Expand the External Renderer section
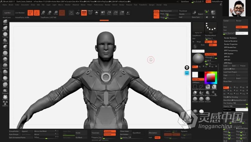Image resolution: width=251 pixels, height=142 pixels. pos(231,41)
